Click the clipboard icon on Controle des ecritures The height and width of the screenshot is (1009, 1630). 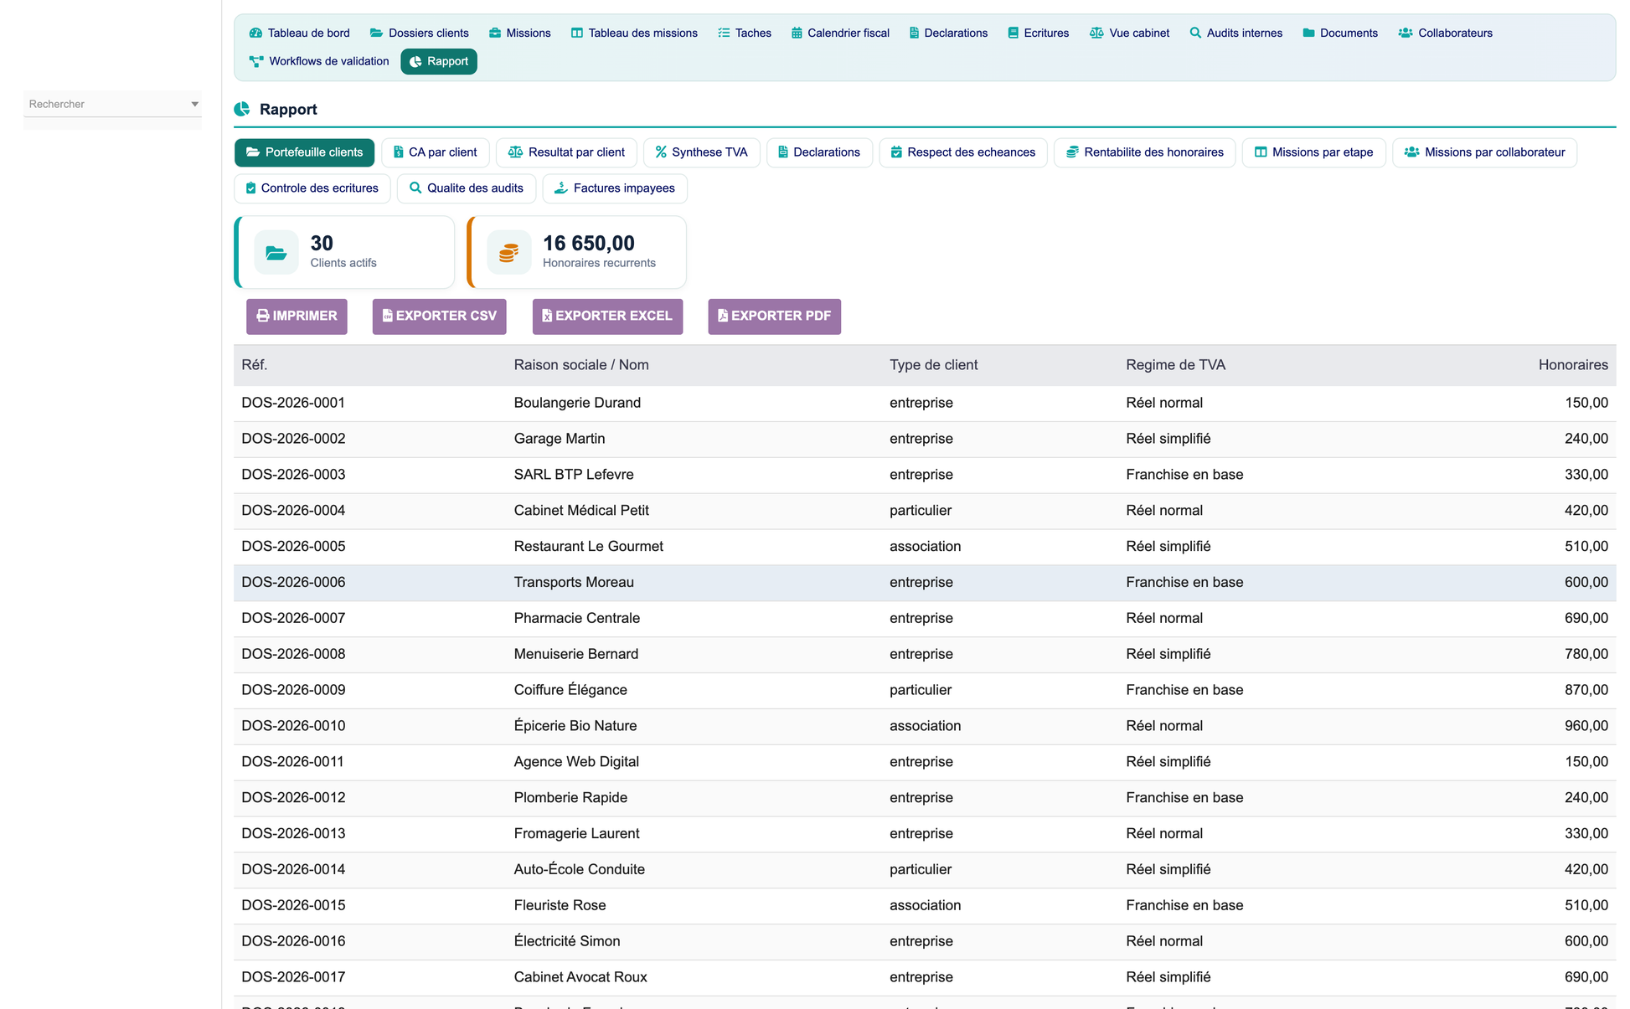pos(250,188)
